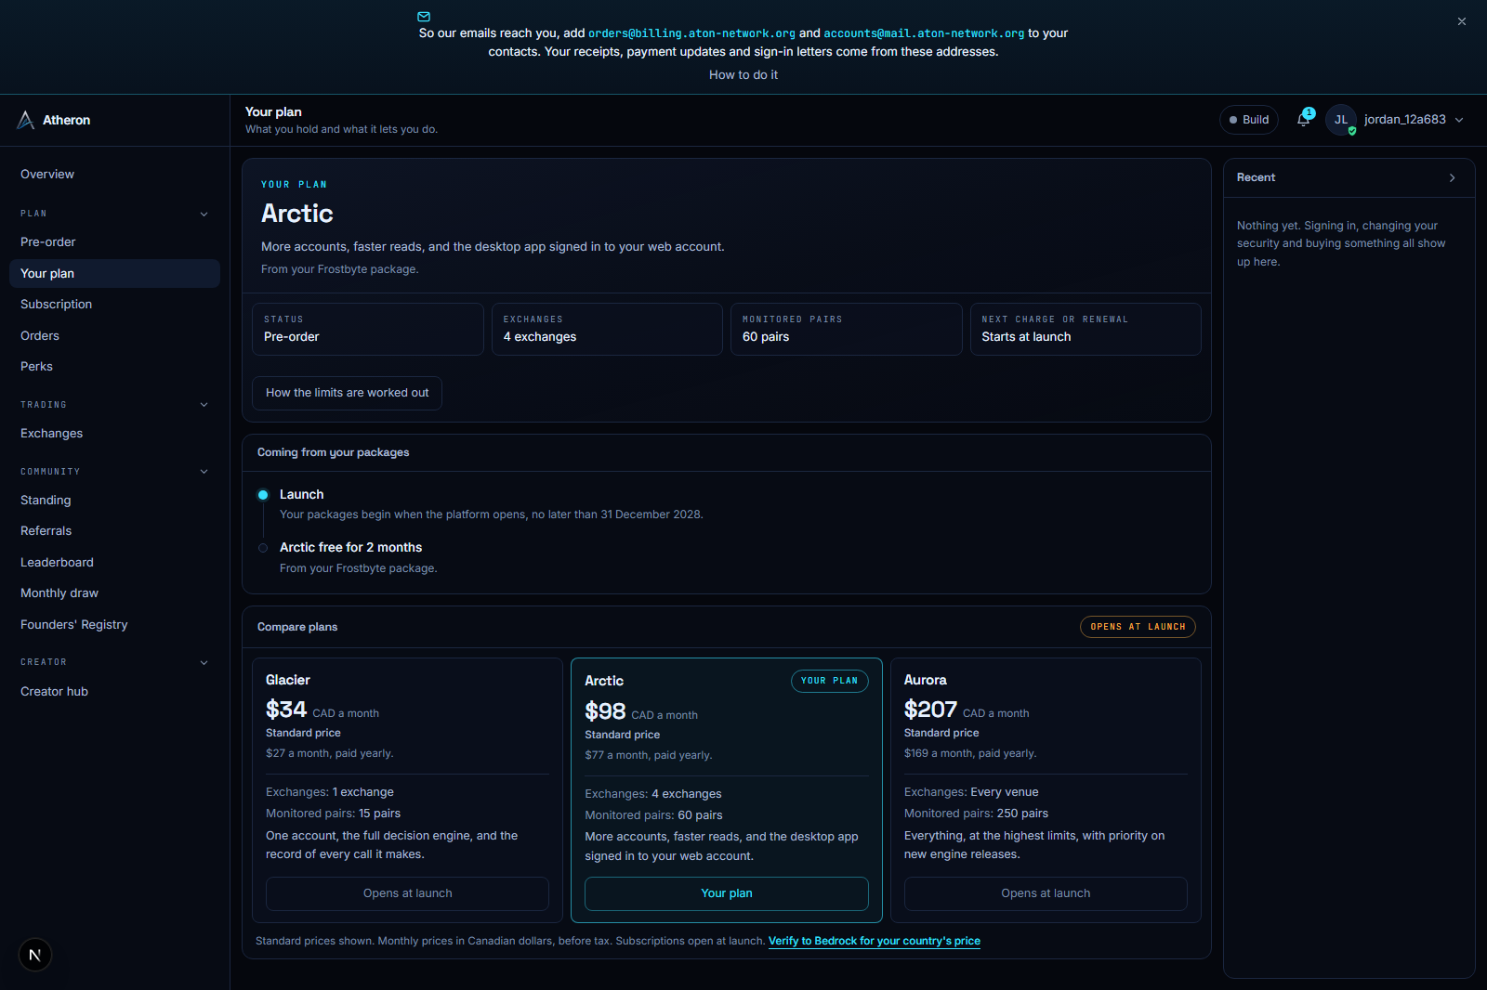Click the Launch timeline marker
Image resolution: width=1487 pixels, height=990 pixels.
point(263,495)
